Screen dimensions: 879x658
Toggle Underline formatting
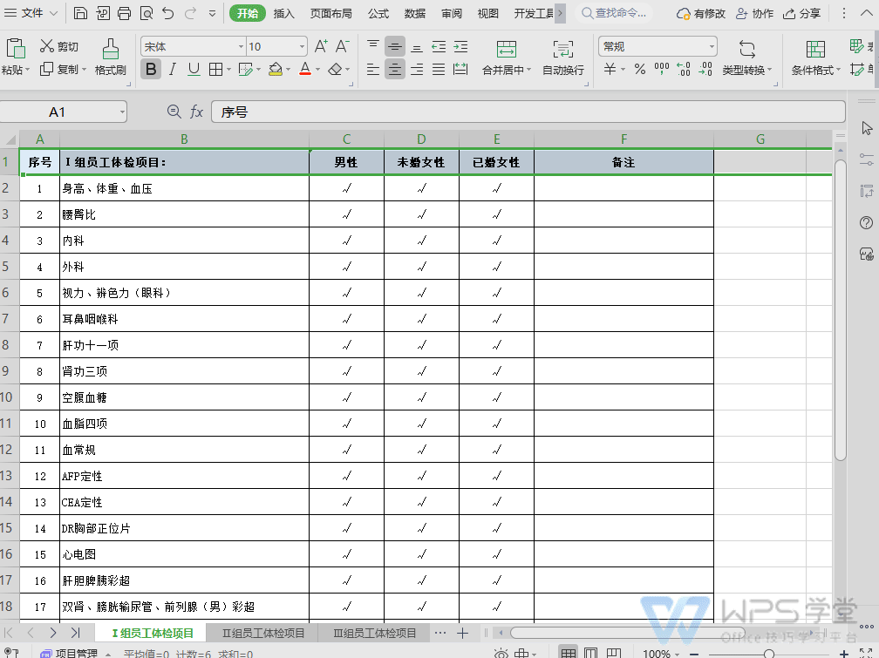coord(194,70)
